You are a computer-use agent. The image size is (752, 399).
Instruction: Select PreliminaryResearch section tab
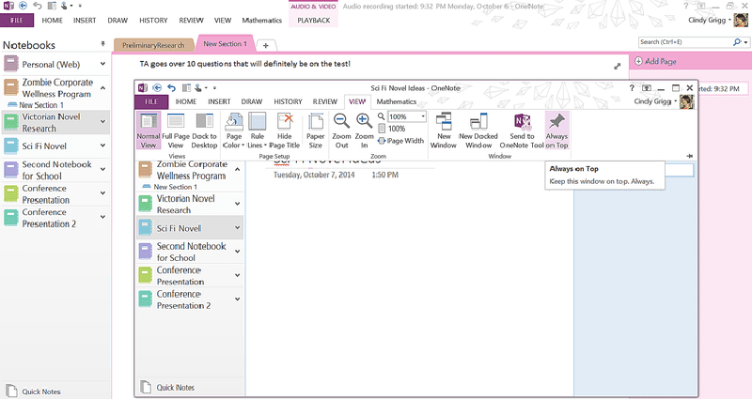pyautogui.click(x=153, y=45)
